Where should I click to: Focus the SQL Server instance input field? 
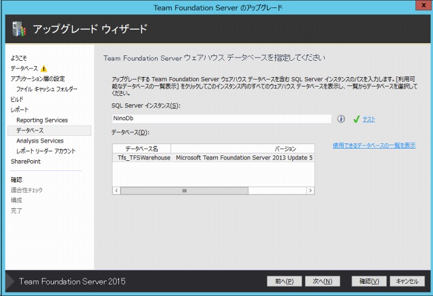point(221,119)
